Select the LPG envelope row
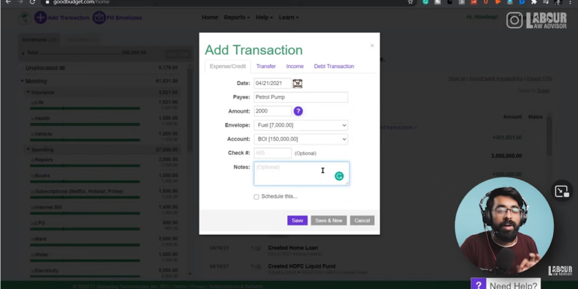 104,225
